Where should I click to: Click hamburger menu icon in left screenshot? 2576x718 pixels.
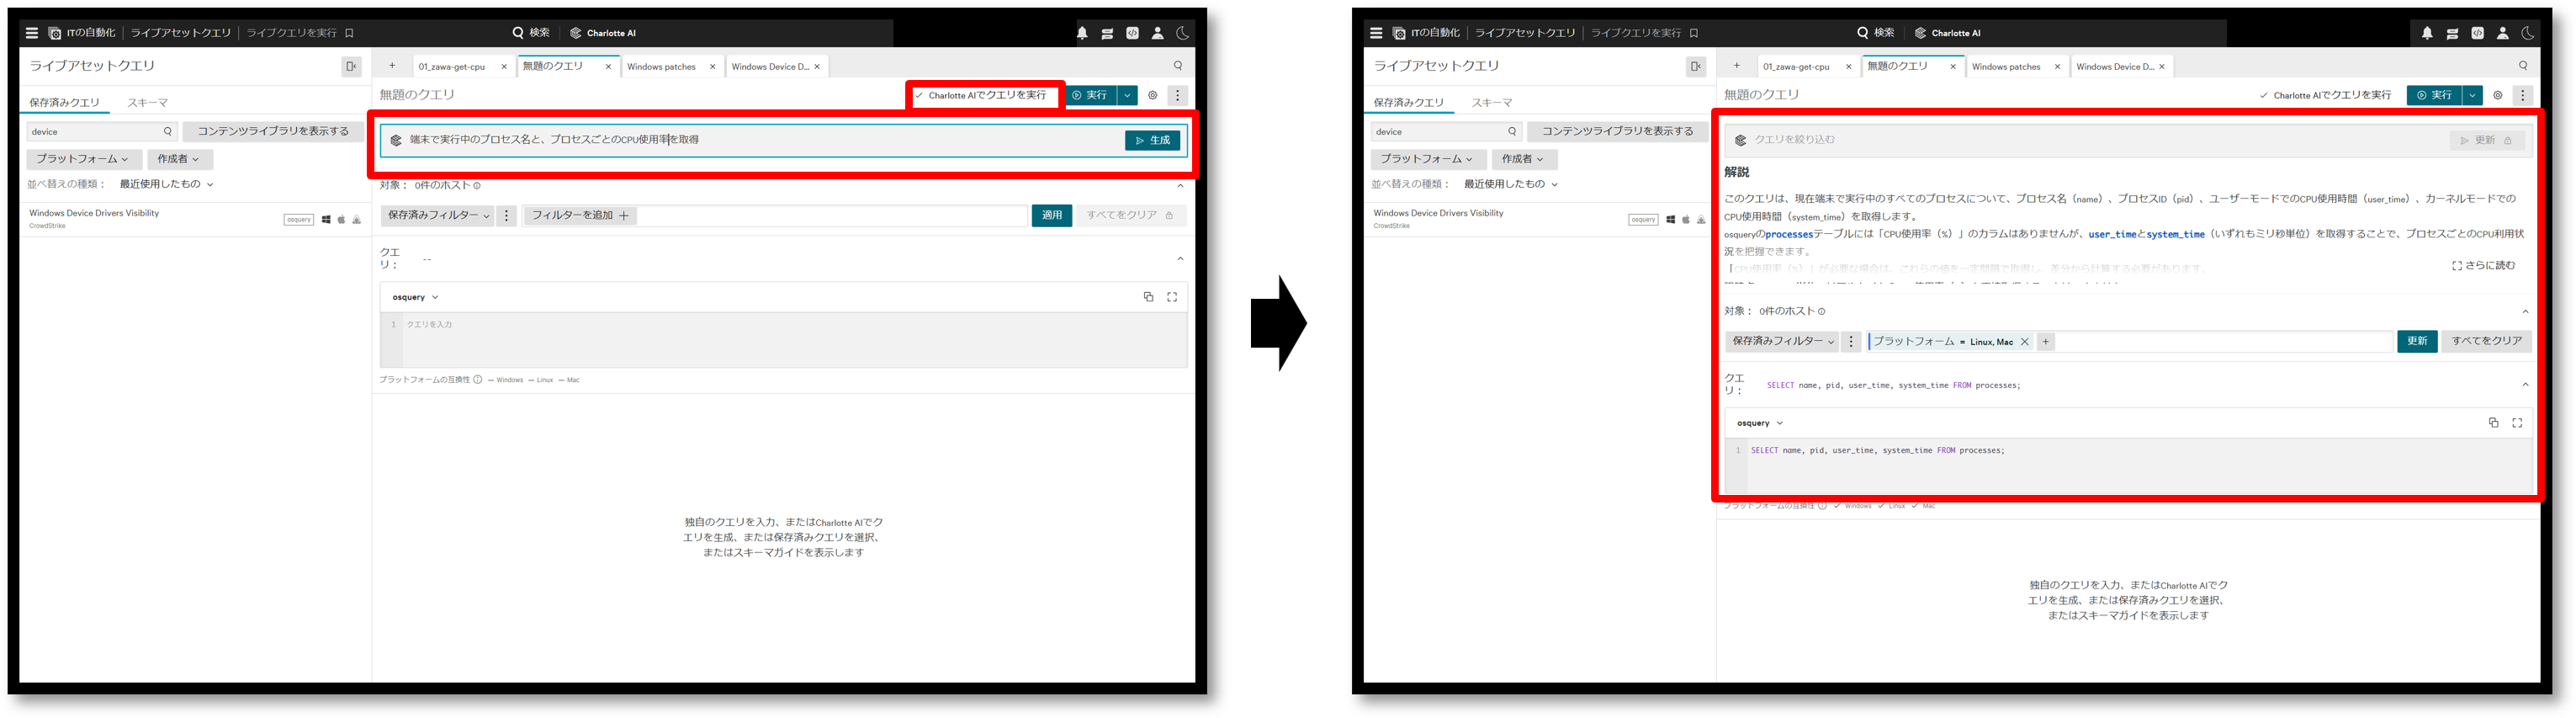point(32,33)
